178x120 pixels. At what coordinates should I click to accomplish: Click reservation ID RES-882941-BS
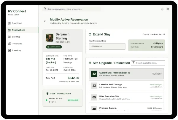click(x=63, y=42)
